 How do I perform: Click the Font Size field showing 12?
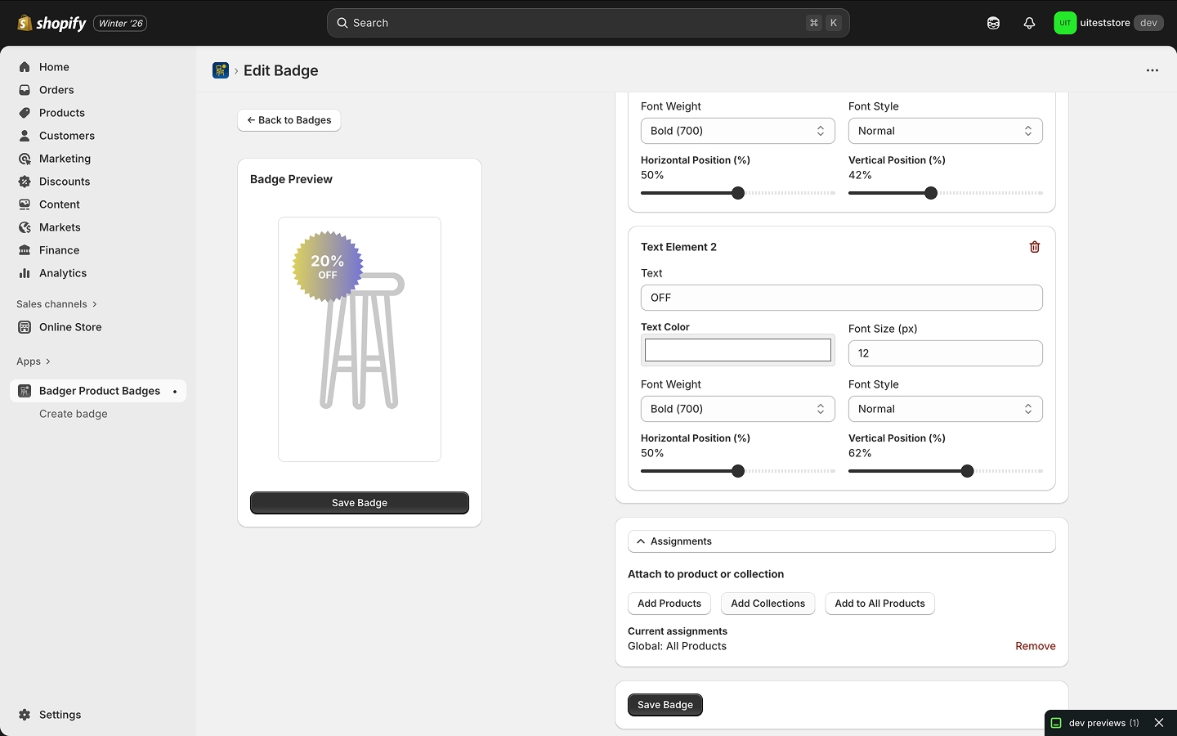945,353
